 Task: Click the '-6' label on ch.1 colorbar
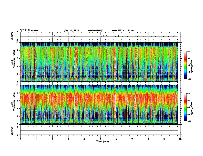point(189,51)
